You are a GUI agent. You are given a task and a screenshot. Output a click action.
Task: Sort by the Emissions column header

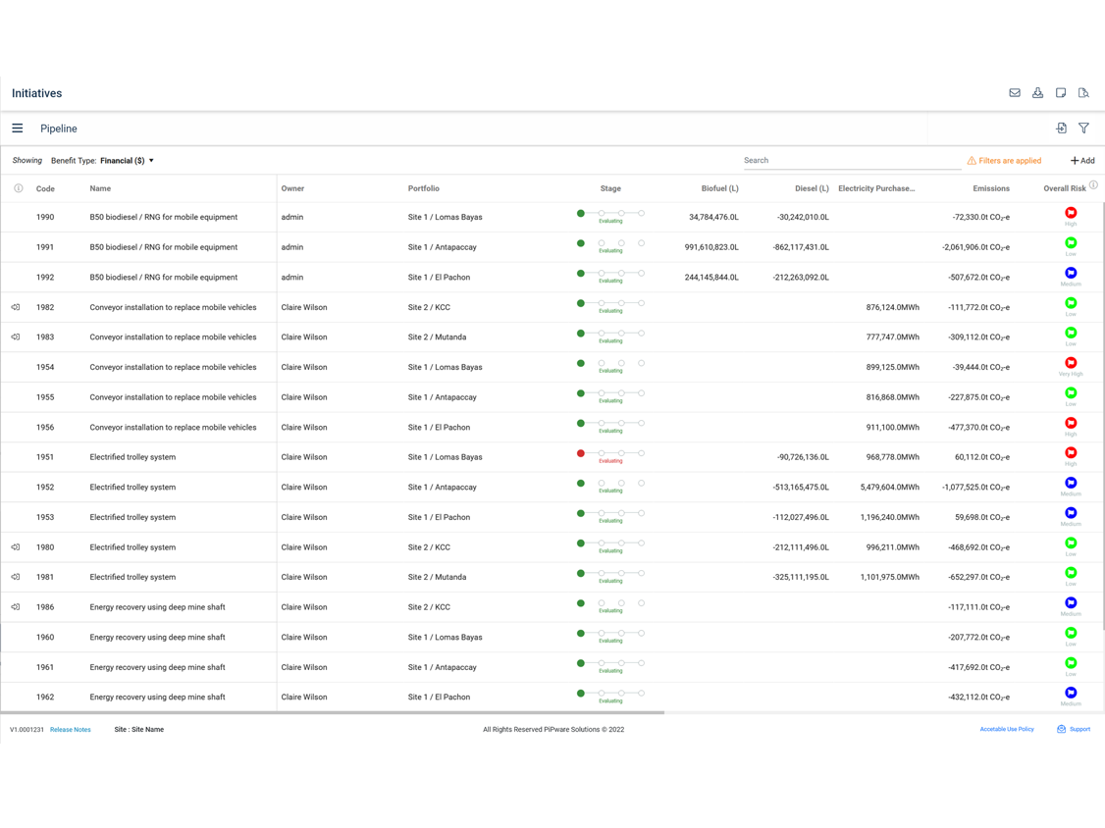(990, 188)
